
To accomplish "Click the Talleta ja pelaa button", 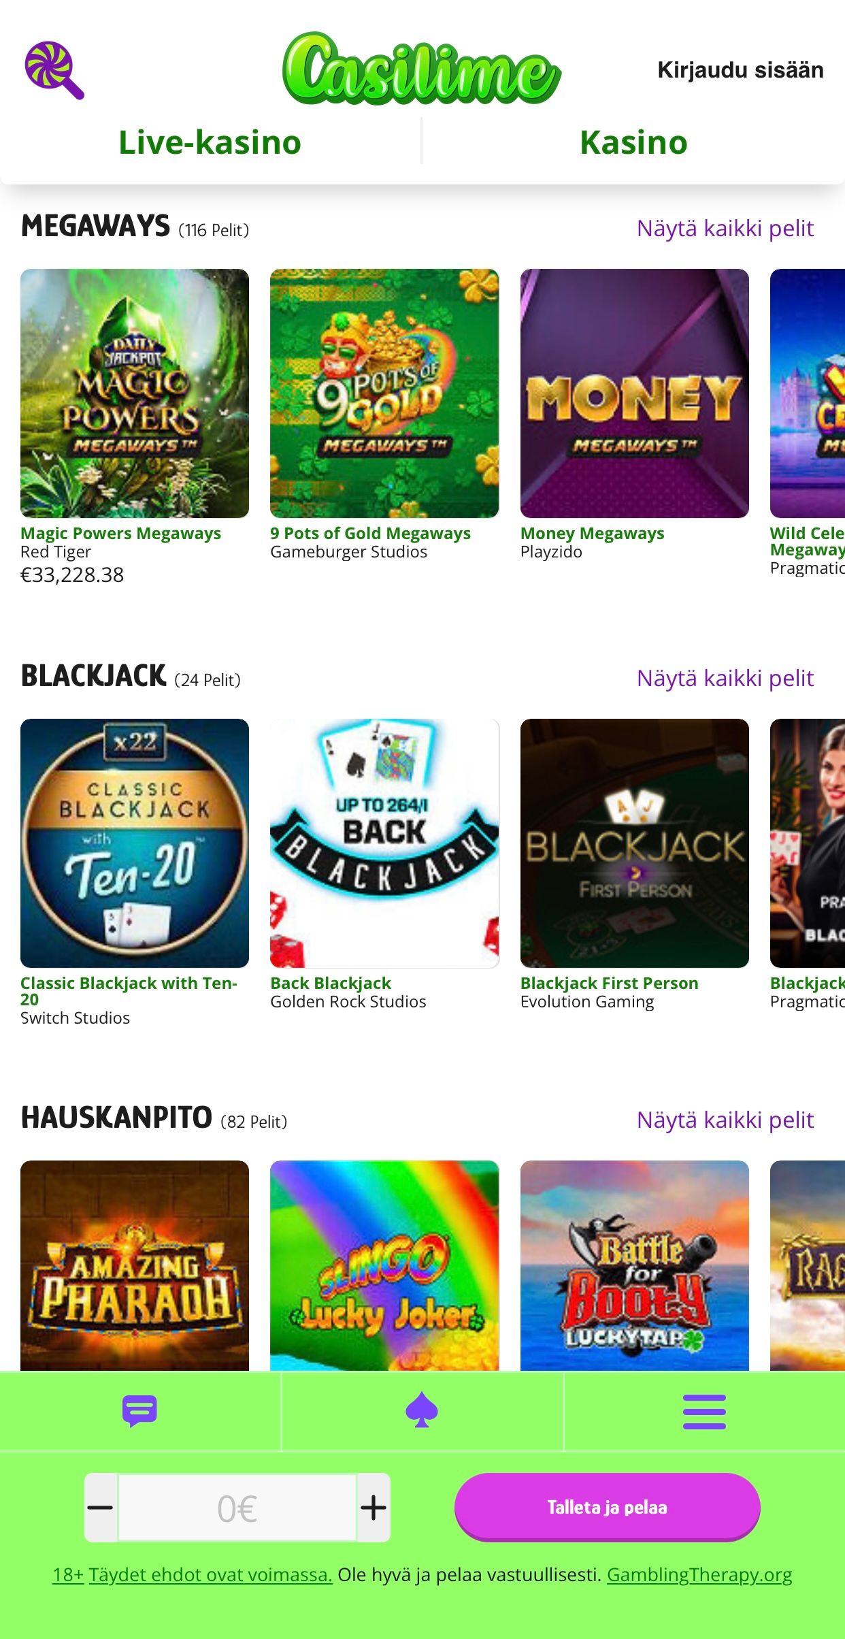I will click(x=607, y=1507).
